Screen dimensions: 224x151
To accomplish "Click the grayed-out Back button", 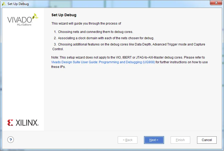I will 128,140.
